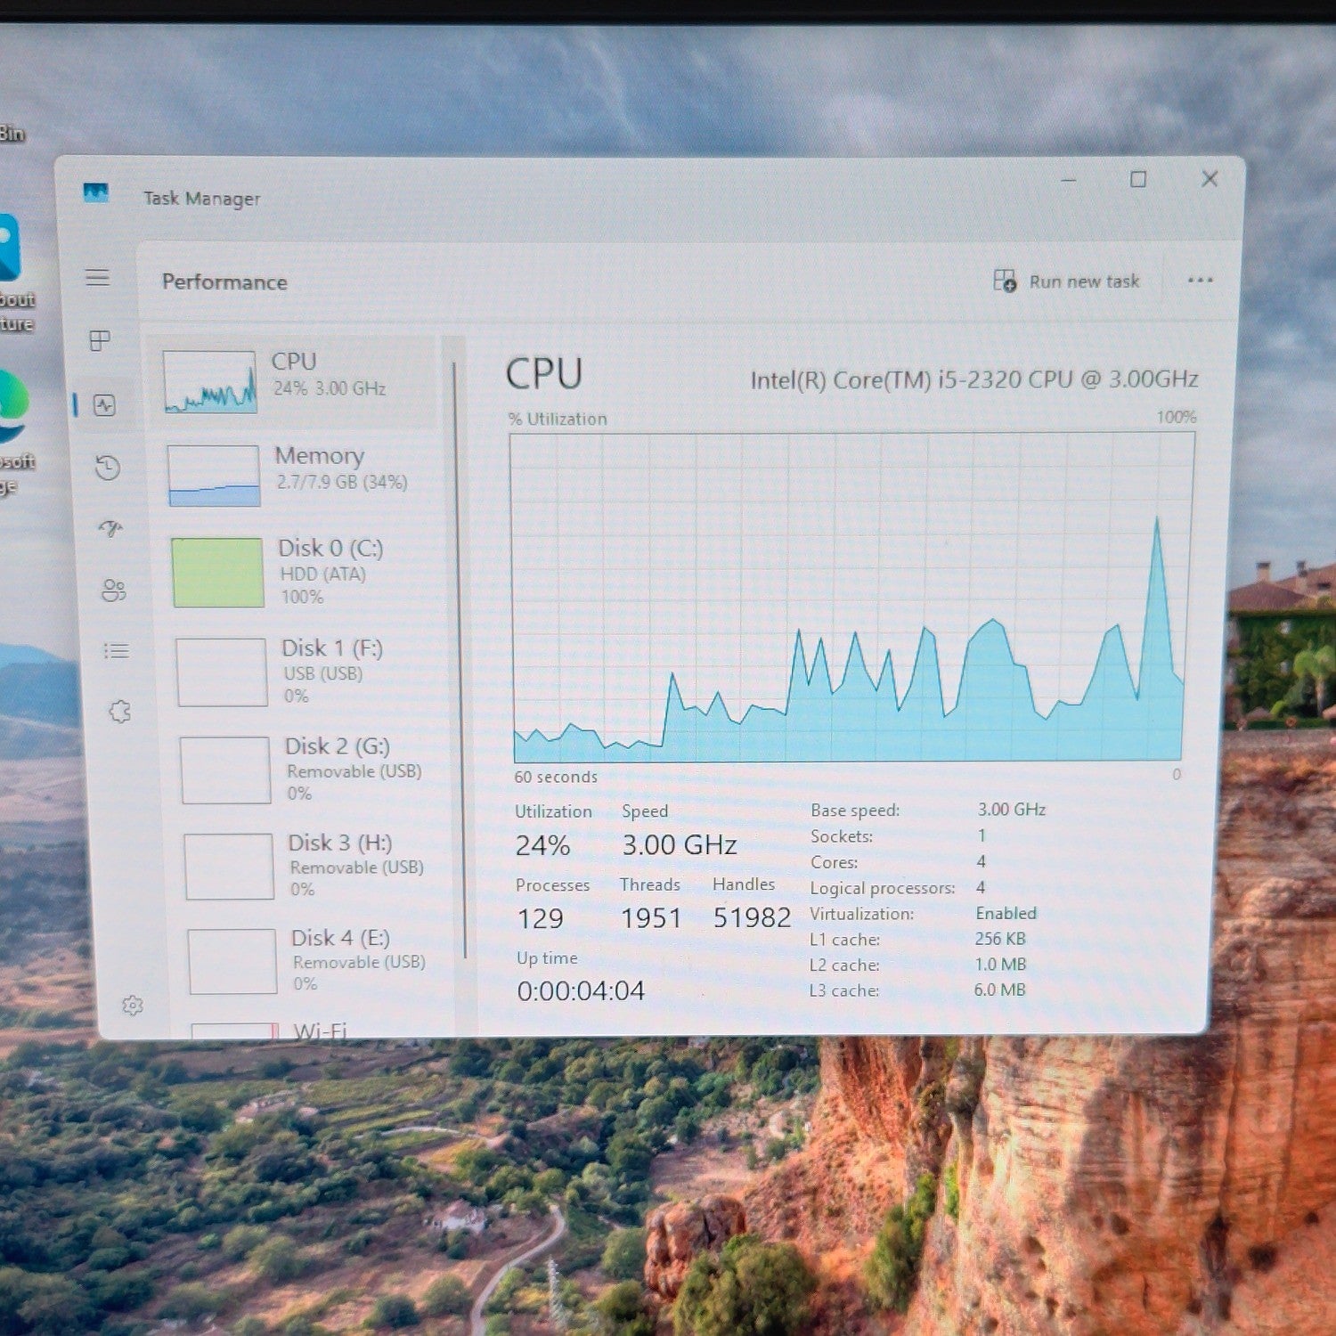Open the Details list icon
This screenshot has width=1336, height=1336.
pyautogui.click(x=117, y=651)
